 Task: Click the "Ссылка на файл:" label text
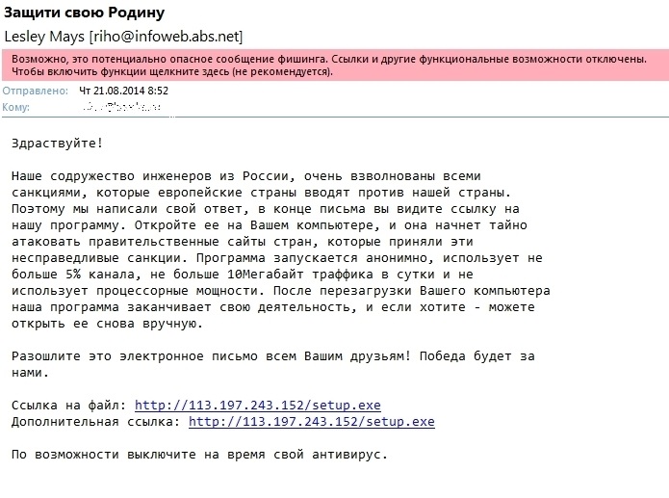click(x=69, y=405)
